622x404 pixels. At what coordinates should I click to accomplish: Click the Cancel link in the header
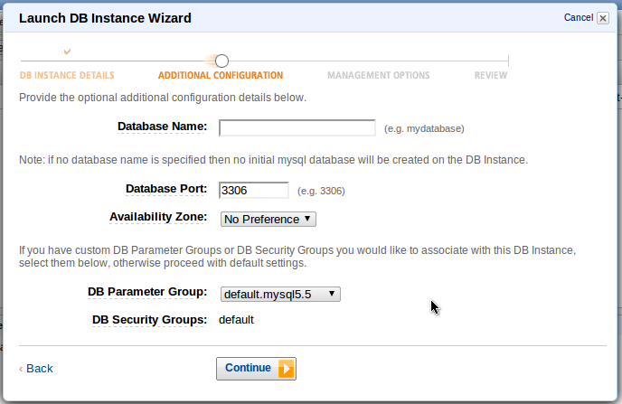[x=578, y=17]
